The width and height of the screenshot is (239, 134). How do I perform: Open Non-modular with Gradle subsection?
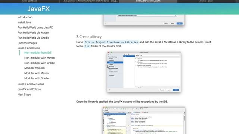(40, 63)
